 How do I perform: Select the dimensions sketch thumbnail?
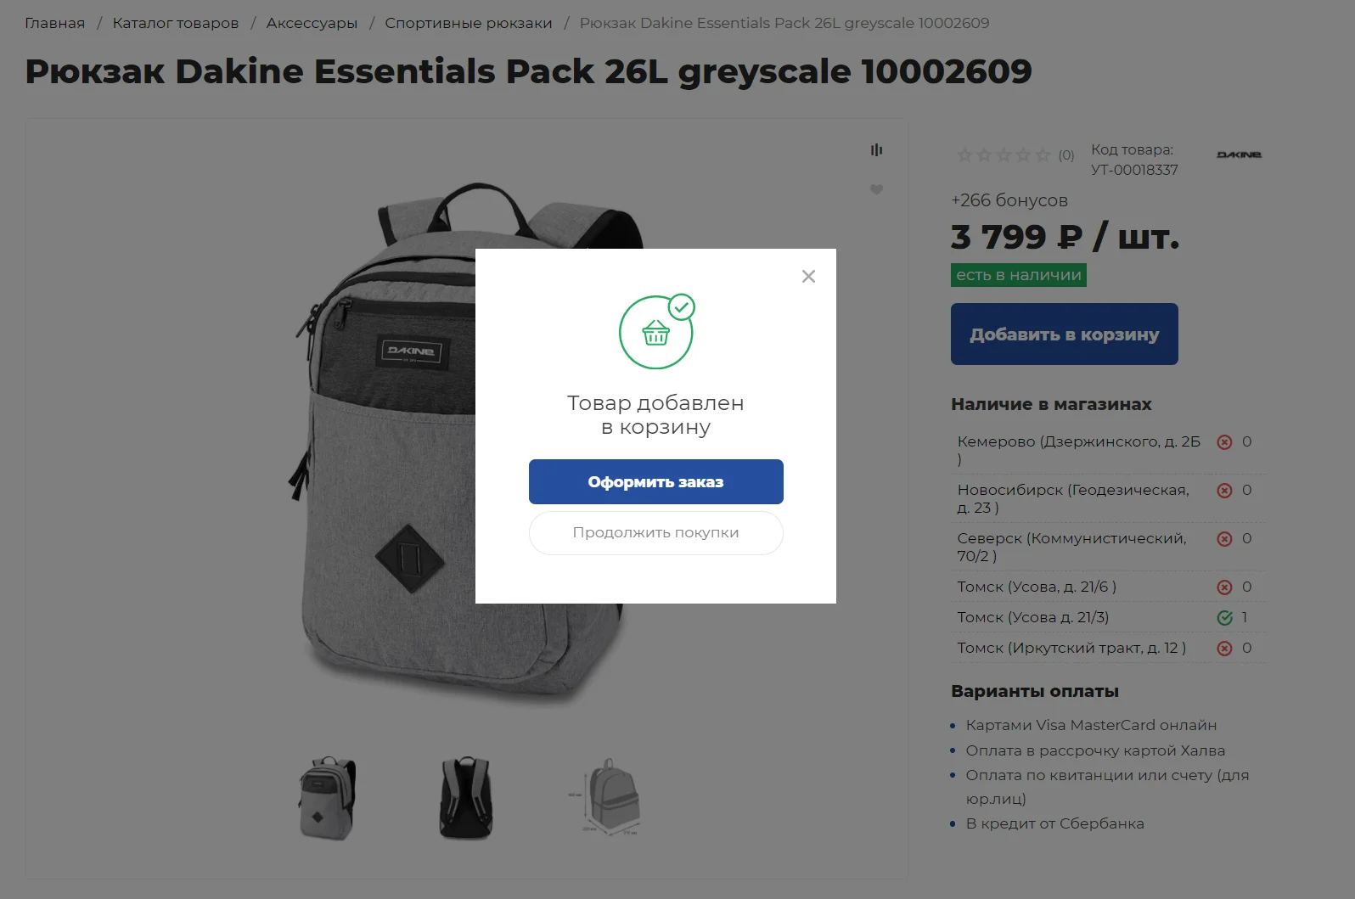coord(605,797)
